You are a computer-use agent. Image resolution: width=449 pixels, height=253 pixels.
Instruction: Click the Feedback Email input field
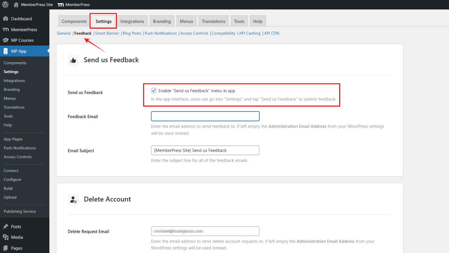click(205, 116)
